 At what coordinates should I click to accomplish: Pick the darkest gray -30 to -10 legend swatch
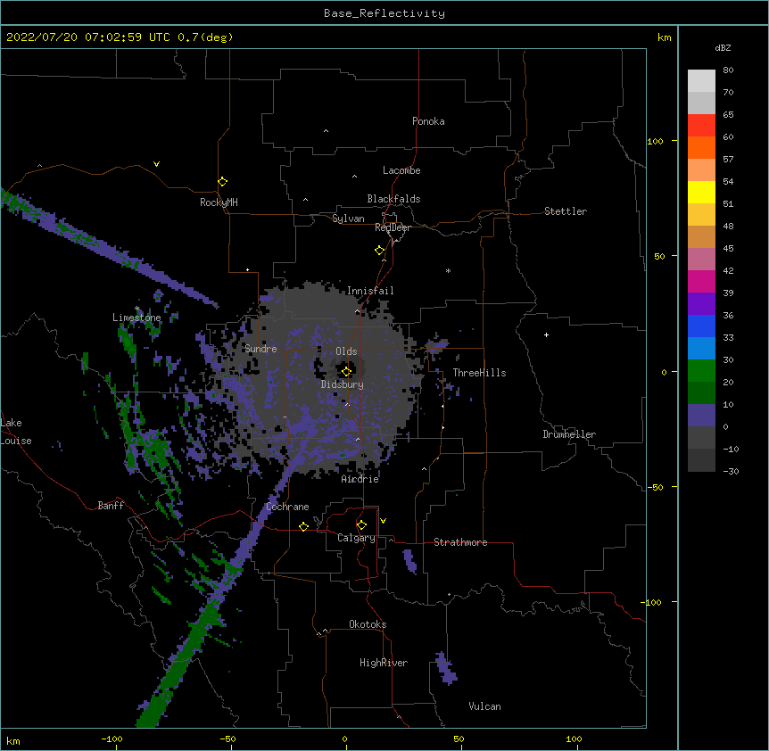click(x=701, y=460)
